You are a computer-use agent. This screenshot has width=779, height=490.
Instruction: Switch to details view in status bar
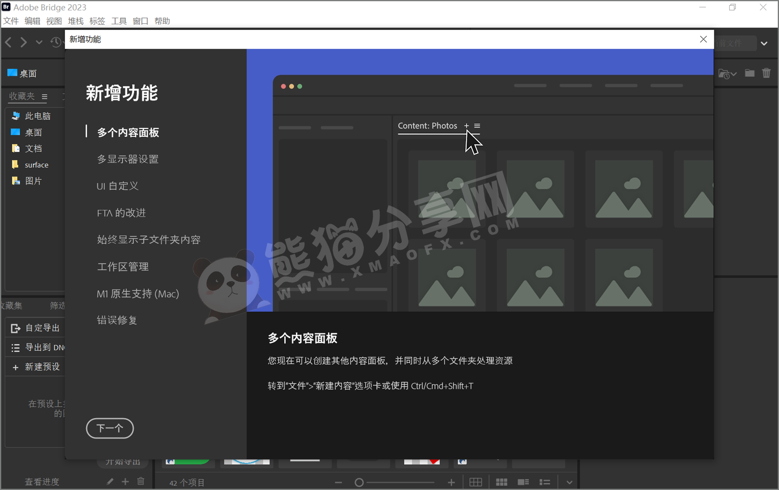click(523, 481)
